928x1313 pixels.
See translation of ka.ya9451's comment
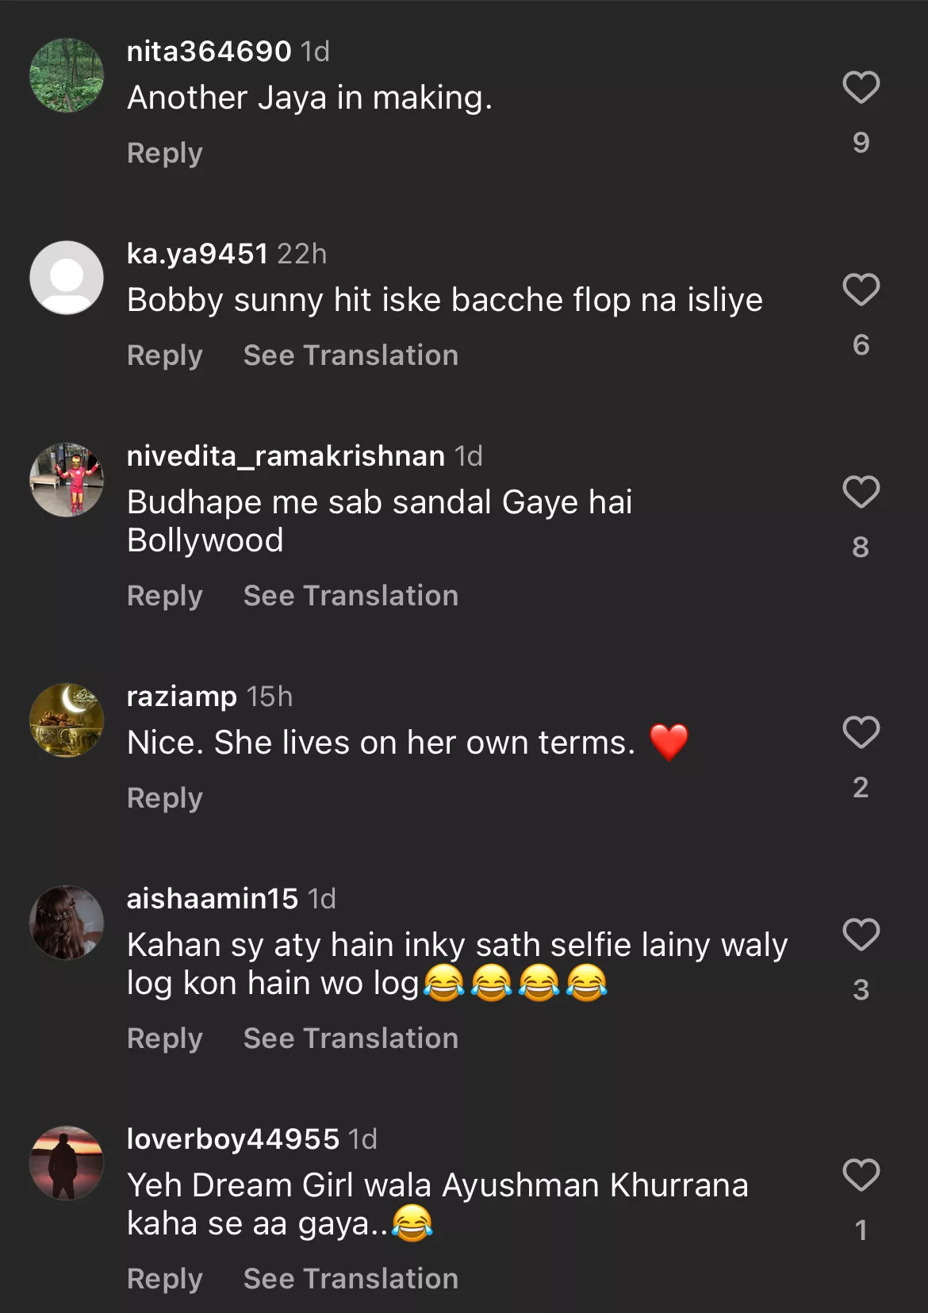[x=351, y=355]
